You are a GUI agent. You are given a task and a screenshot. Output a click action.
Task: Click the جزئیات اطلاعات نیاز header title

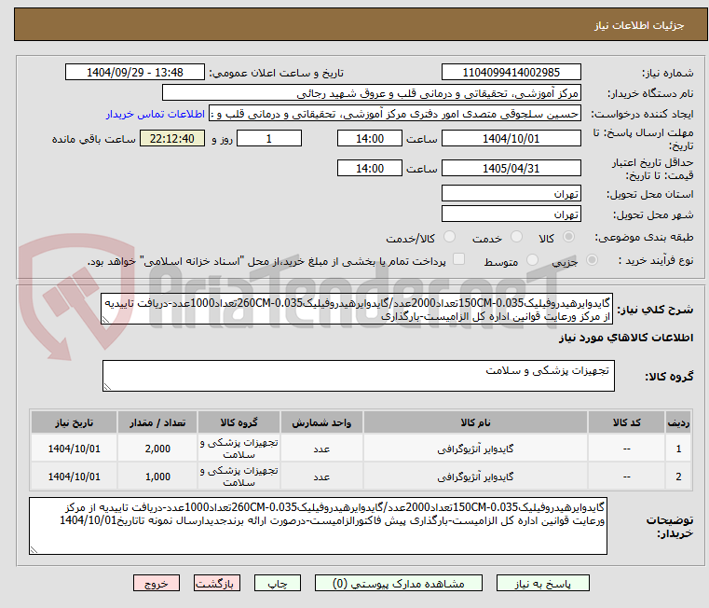tap(639, 25)
